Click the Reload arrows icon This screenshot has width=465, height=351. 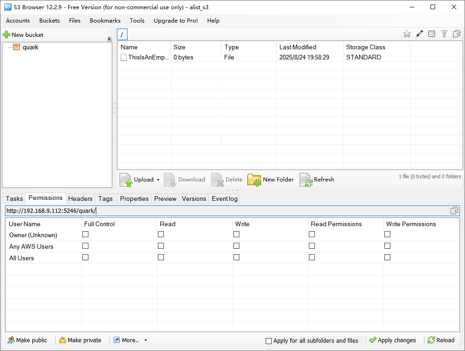(431, 340)
